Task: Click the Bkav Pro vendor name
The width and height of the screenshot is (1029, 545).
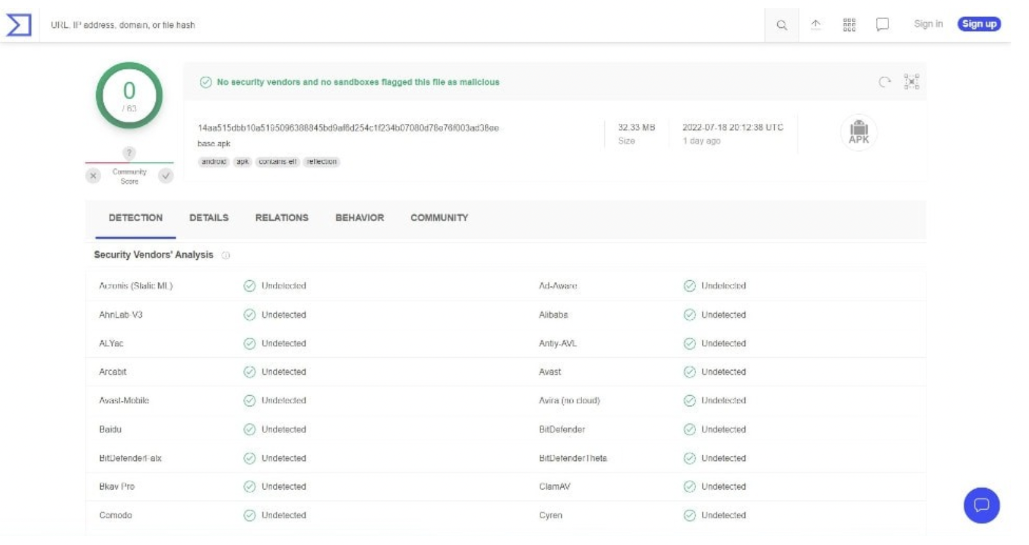Action: (x=117, y=487)
